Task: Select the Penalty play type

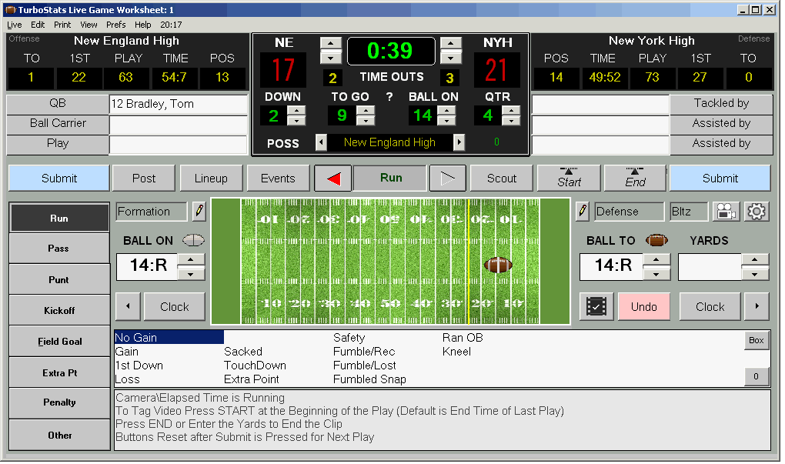Action: point(59,402)
